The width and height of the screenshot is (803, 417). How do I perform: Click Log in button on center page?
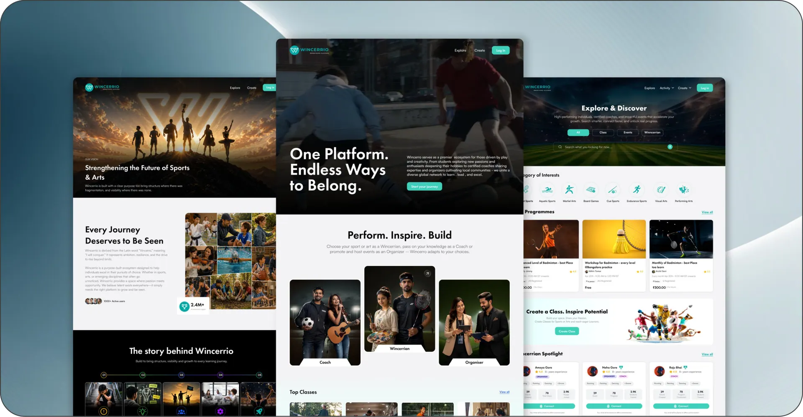click(x=501, y=51)
